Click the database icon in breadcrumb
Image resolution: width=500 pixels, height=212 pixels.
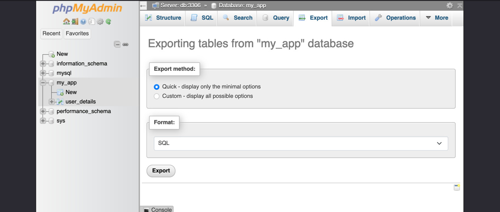coord(214,5)
